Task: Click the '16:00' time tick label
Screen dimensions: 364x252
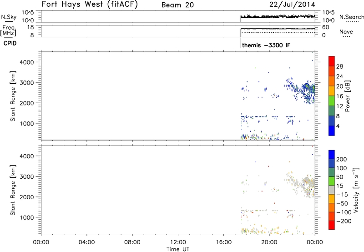Action: coord(223,242)
